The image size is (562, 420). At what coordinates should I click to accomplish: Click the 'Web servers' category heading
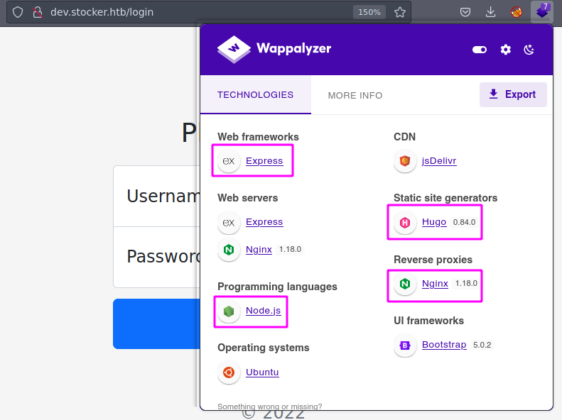pyautogui.click(x=248, y=198)
